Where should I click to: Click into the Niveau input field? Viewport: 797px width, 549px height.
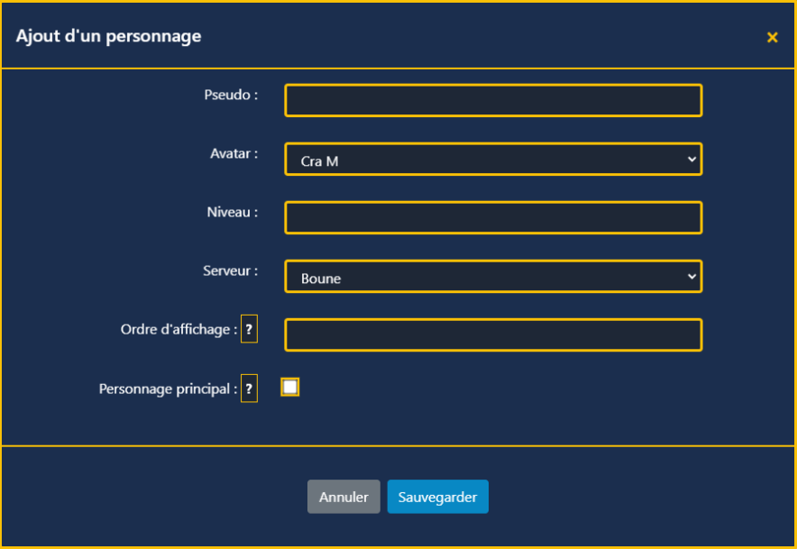[x=492, y=217]
